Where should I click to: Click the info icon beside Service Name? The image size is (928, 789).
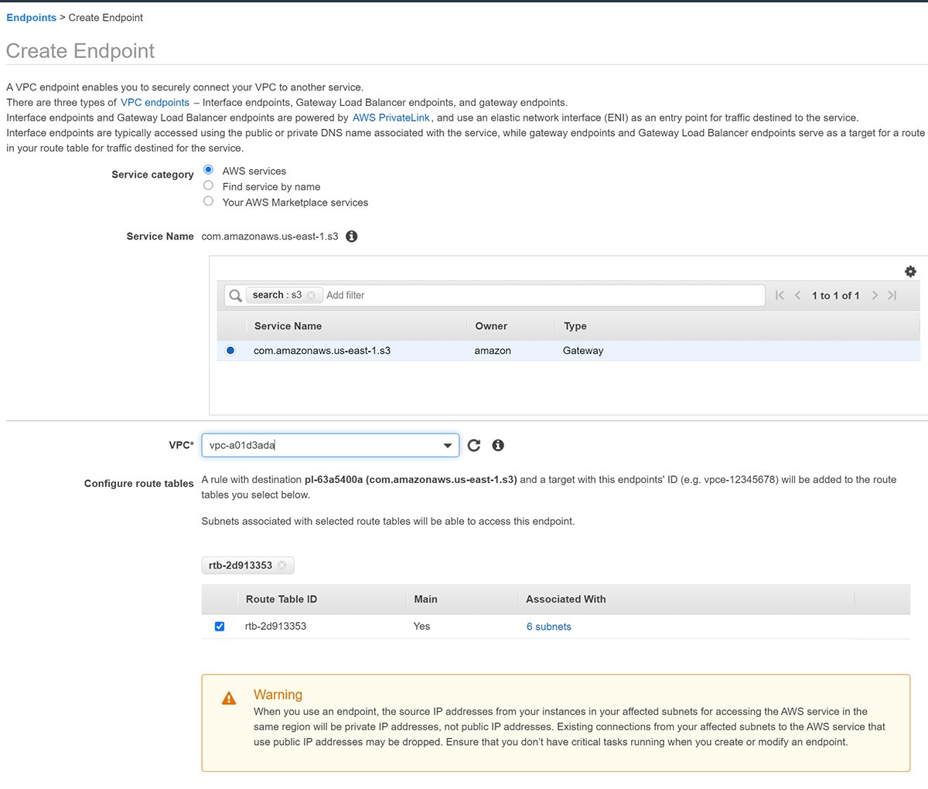tap(352, 236)
